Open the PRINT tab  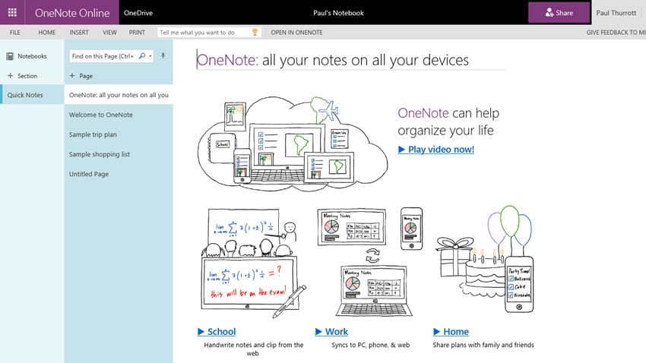coord(137,33)
